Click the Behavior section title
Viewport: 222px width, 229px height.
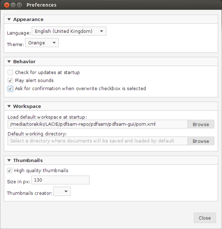(x=24, y=62)
